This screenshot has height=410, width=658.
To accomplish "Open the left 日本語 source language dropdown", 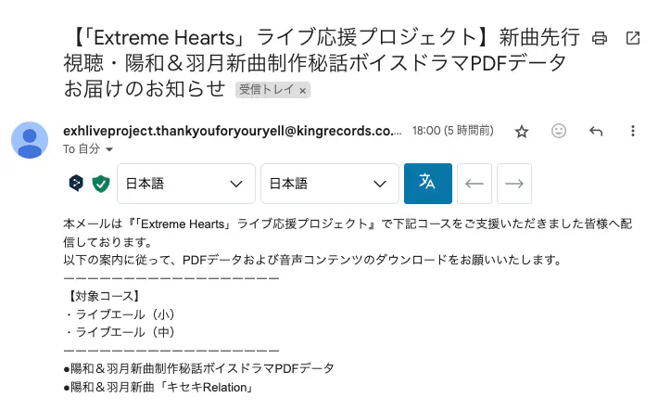I will point(185,184).
